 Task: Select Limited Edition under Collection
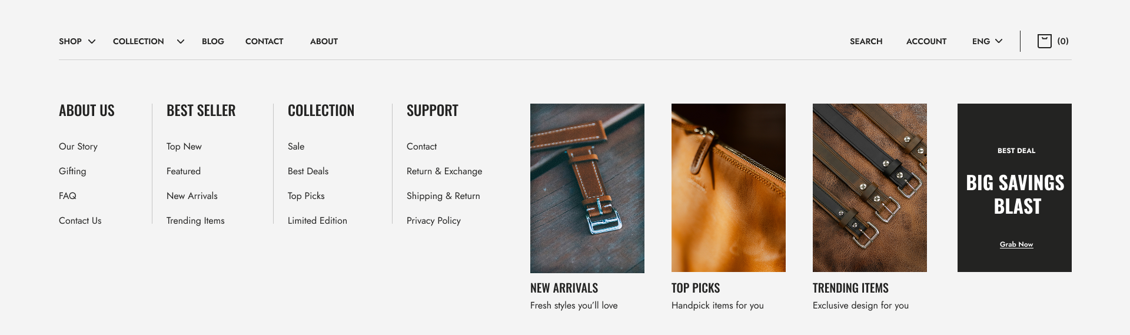coord(317,221)
